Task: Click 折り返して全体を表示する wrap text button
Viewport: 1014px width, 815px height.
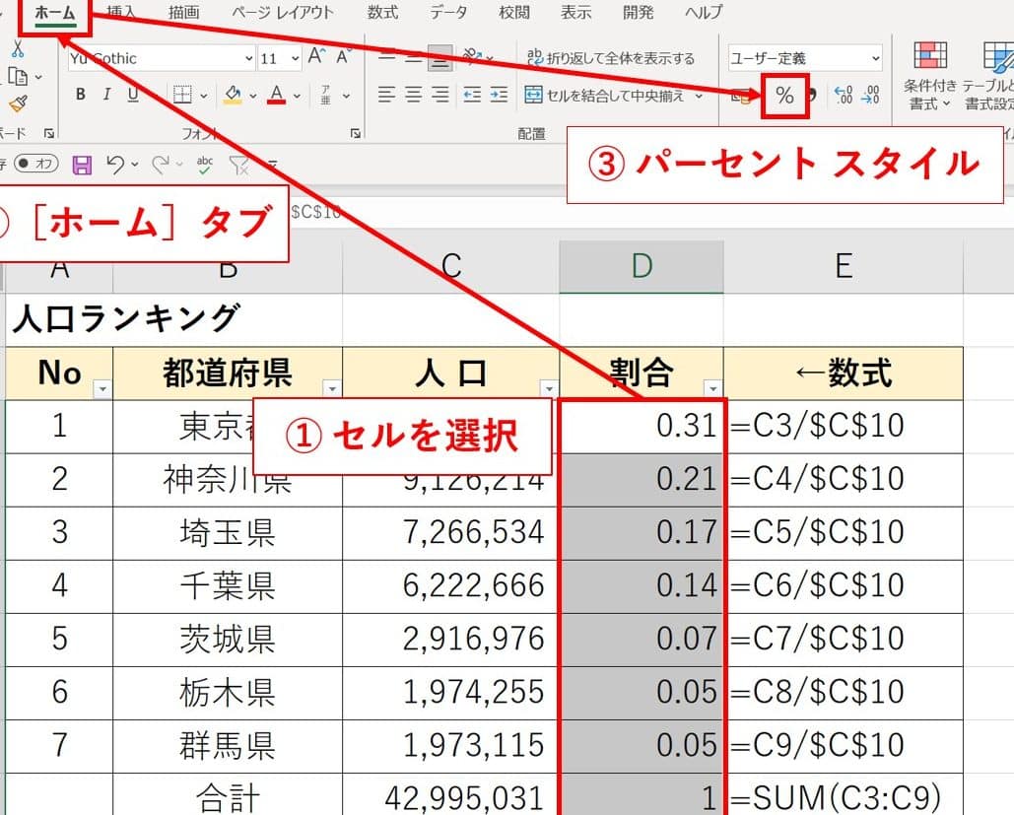Action: click(611, 58)
